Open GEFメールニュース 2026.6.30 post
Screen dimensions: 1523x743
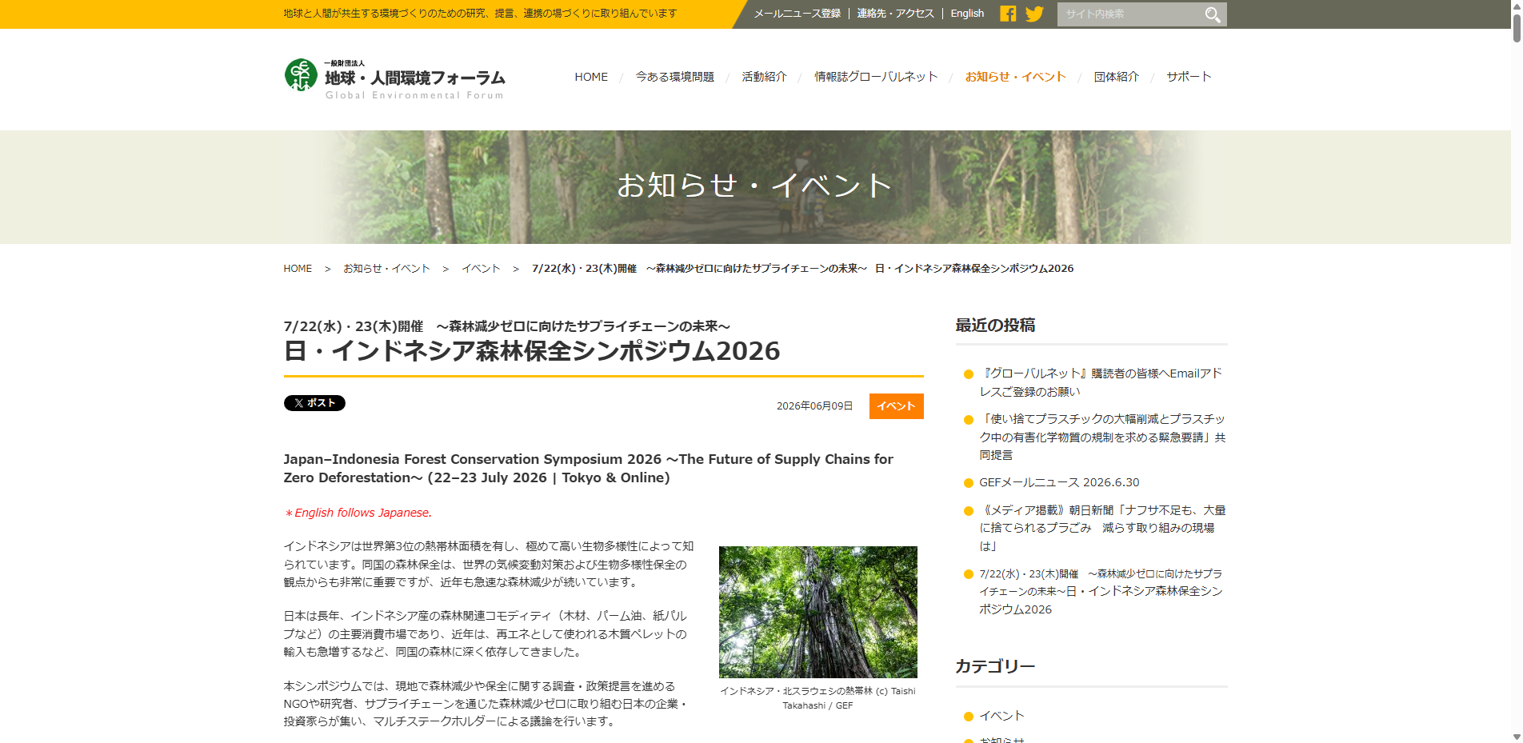click(1059, 482)
